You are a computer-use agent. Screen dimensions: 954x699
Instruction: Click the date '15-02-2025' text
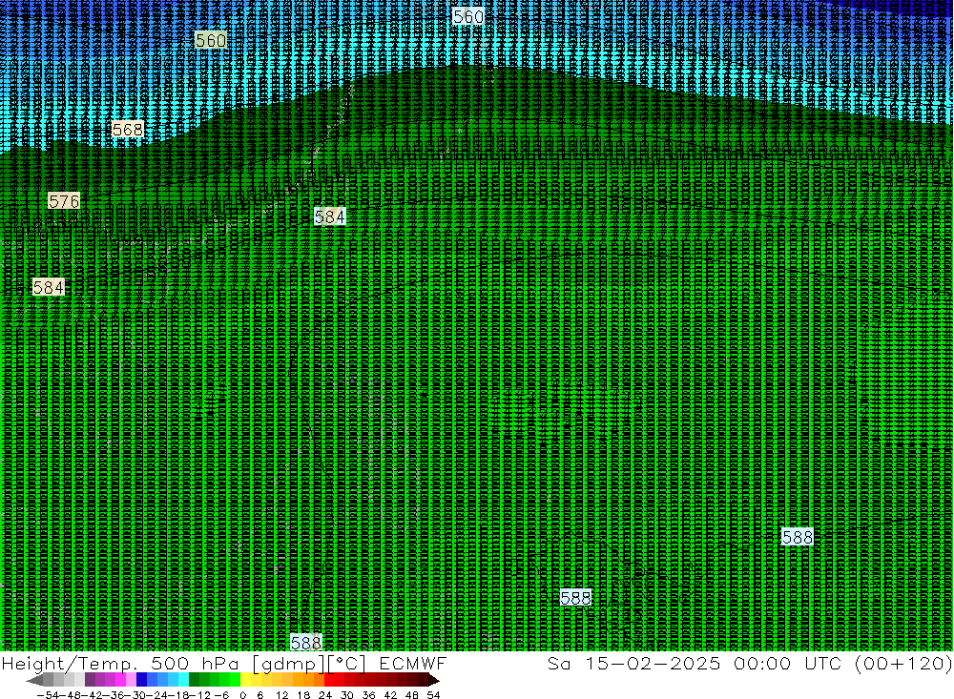point(653,663)
